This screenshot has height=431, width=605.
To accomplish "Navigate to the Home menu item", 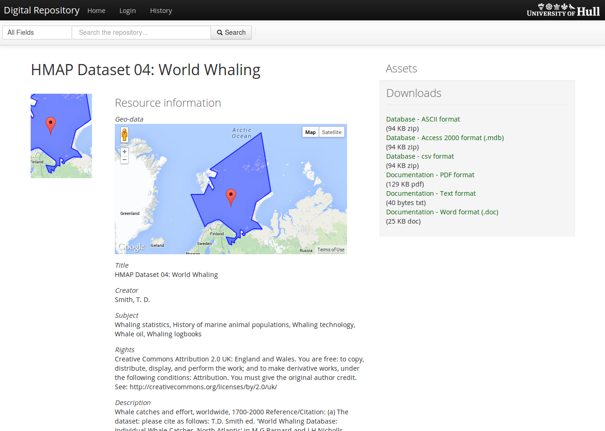I will click(96, 10).
